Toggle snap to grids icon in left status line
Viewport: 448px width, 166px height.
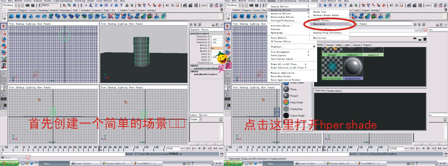[x=140, y=5]
